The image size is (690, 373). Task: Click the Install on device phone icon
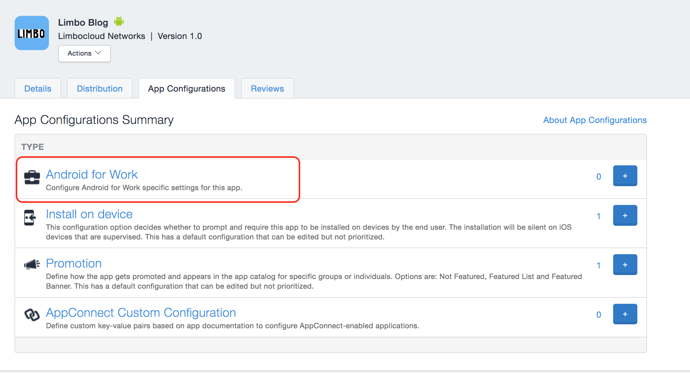(x=30, y=217)
